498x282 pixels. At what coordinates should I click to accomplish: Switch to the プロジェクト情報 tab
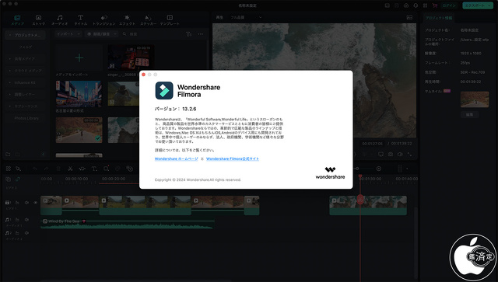[439, 18]
